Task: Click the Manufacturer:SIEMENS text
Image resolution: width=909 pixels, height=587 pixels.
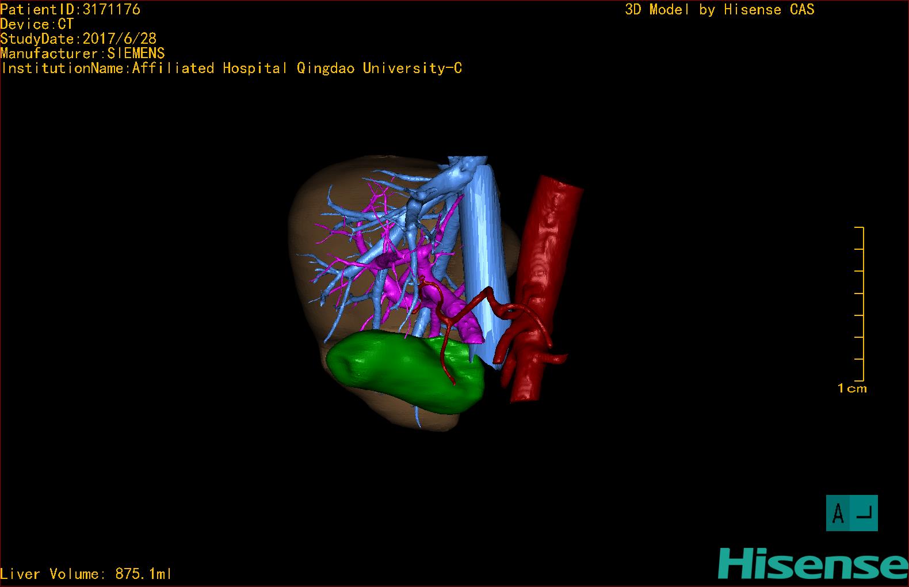Action: coord(82,54)
